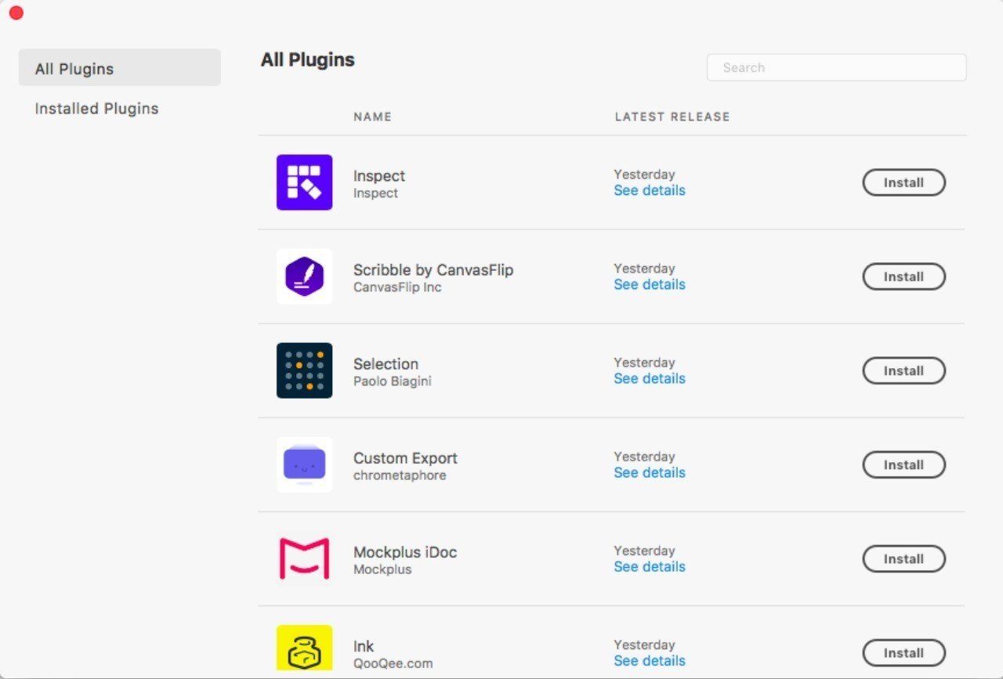Click the Mockplus iDoc plugin icon
Screen dimensions: 1003x679
point(304,558)
